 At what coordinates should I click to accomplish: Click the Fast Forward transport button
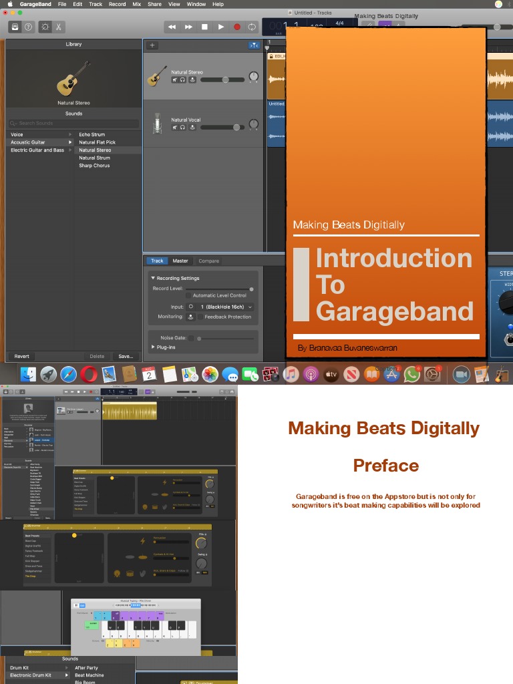click(x=188, y=27)
